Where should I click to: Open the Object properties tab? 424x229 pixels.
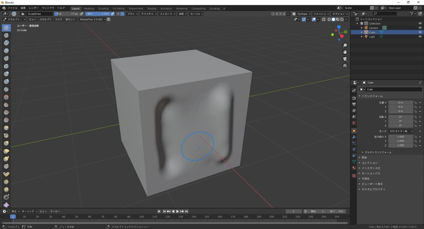[x=354, y=131]
